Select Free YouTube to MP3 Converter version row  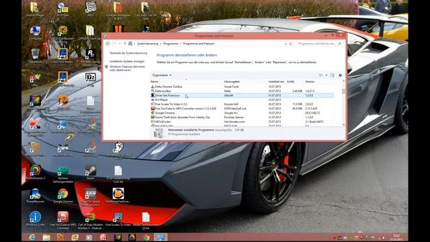pos(242,109)
